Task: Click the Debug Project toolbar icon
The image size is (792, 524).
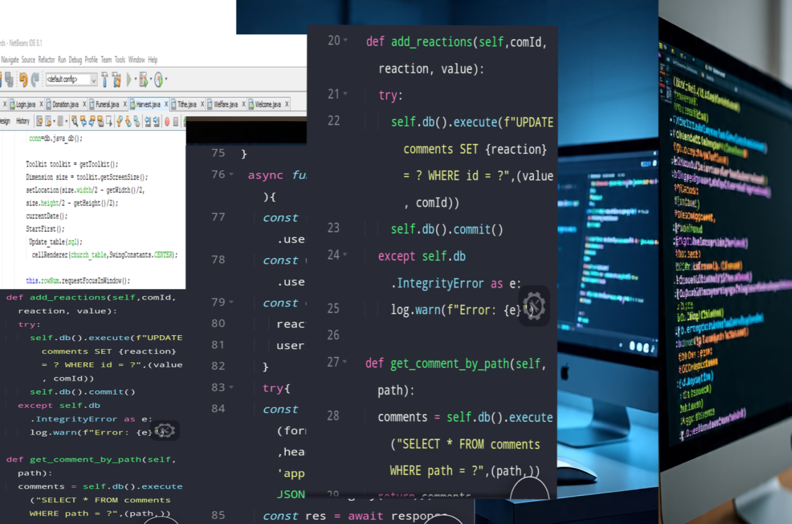Action: click(144, 78)
